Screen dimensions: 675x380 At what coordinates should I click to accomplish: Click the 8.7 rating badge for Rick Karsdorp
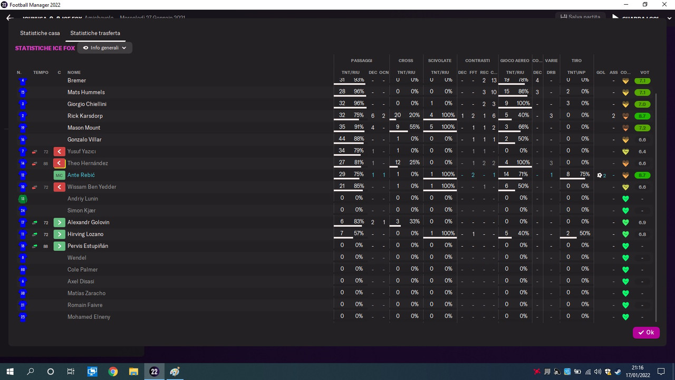point(642,116)
